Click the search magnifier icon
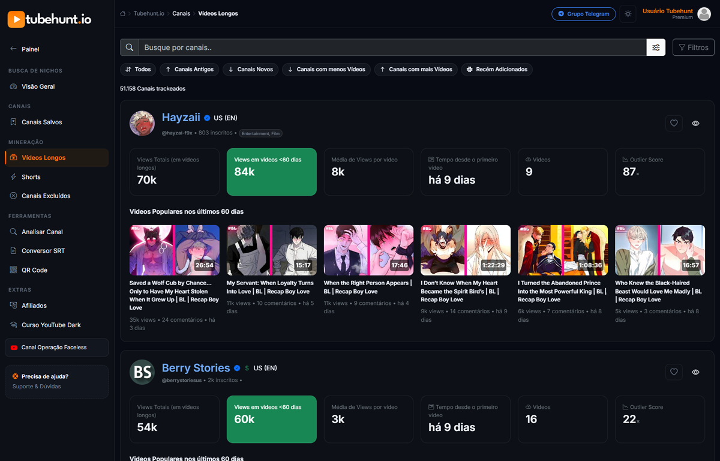Viewport: 720px width, 461px height. (x=130, y=47)
